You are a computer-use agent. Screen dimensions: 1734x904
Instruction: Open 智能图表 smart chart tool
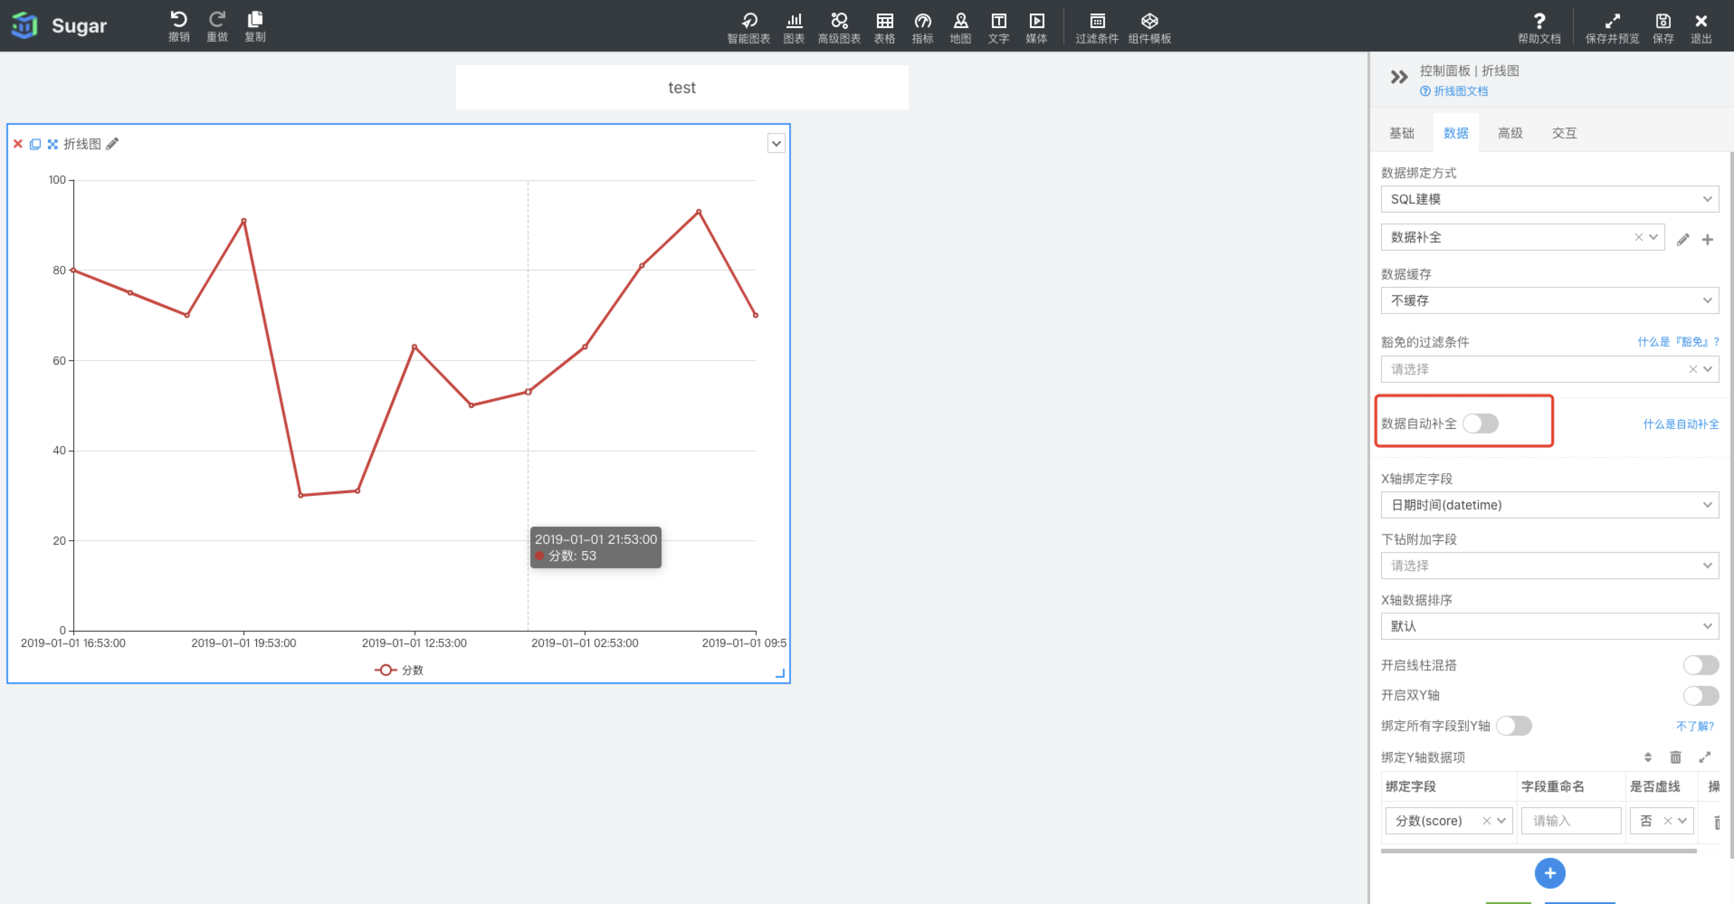[748, 28]
